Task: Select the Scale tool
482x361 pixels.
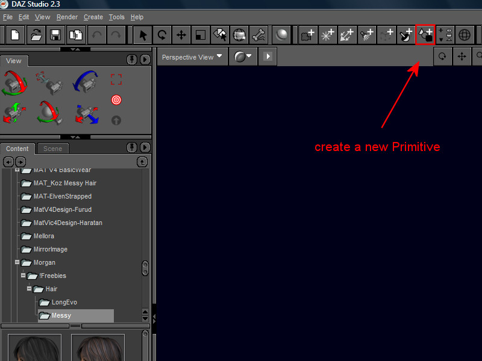Action: [x=201, y=35]
